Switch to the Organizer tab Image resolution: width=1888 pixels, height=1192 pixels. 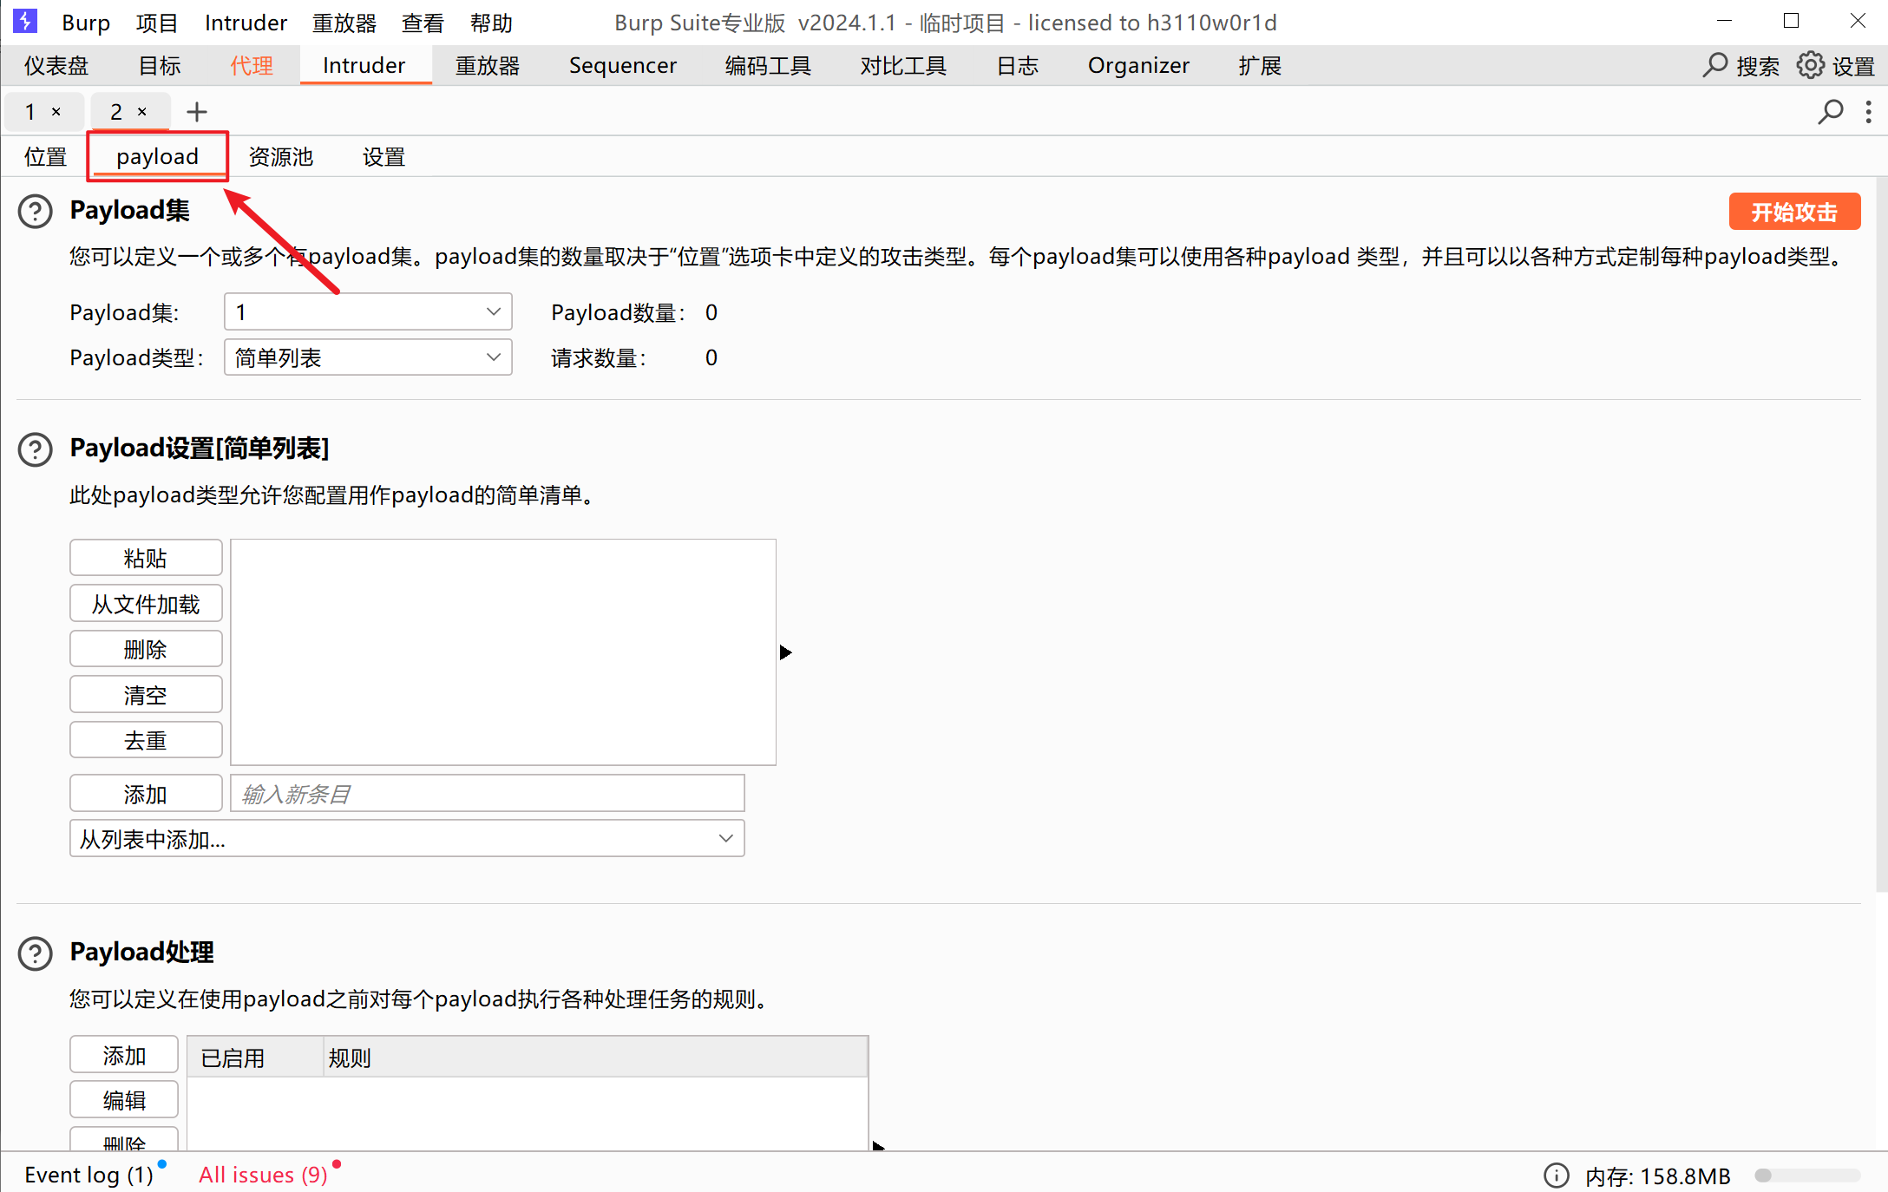coord(1139,65)
